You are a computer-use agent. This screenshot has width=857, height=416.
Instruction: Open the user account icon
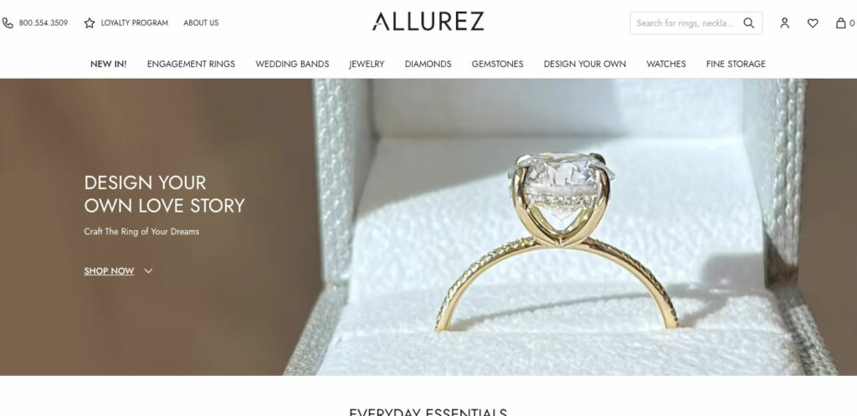[784, 23]
